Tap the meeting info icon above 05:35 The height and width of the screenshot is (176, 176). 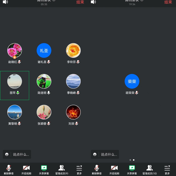54,1
